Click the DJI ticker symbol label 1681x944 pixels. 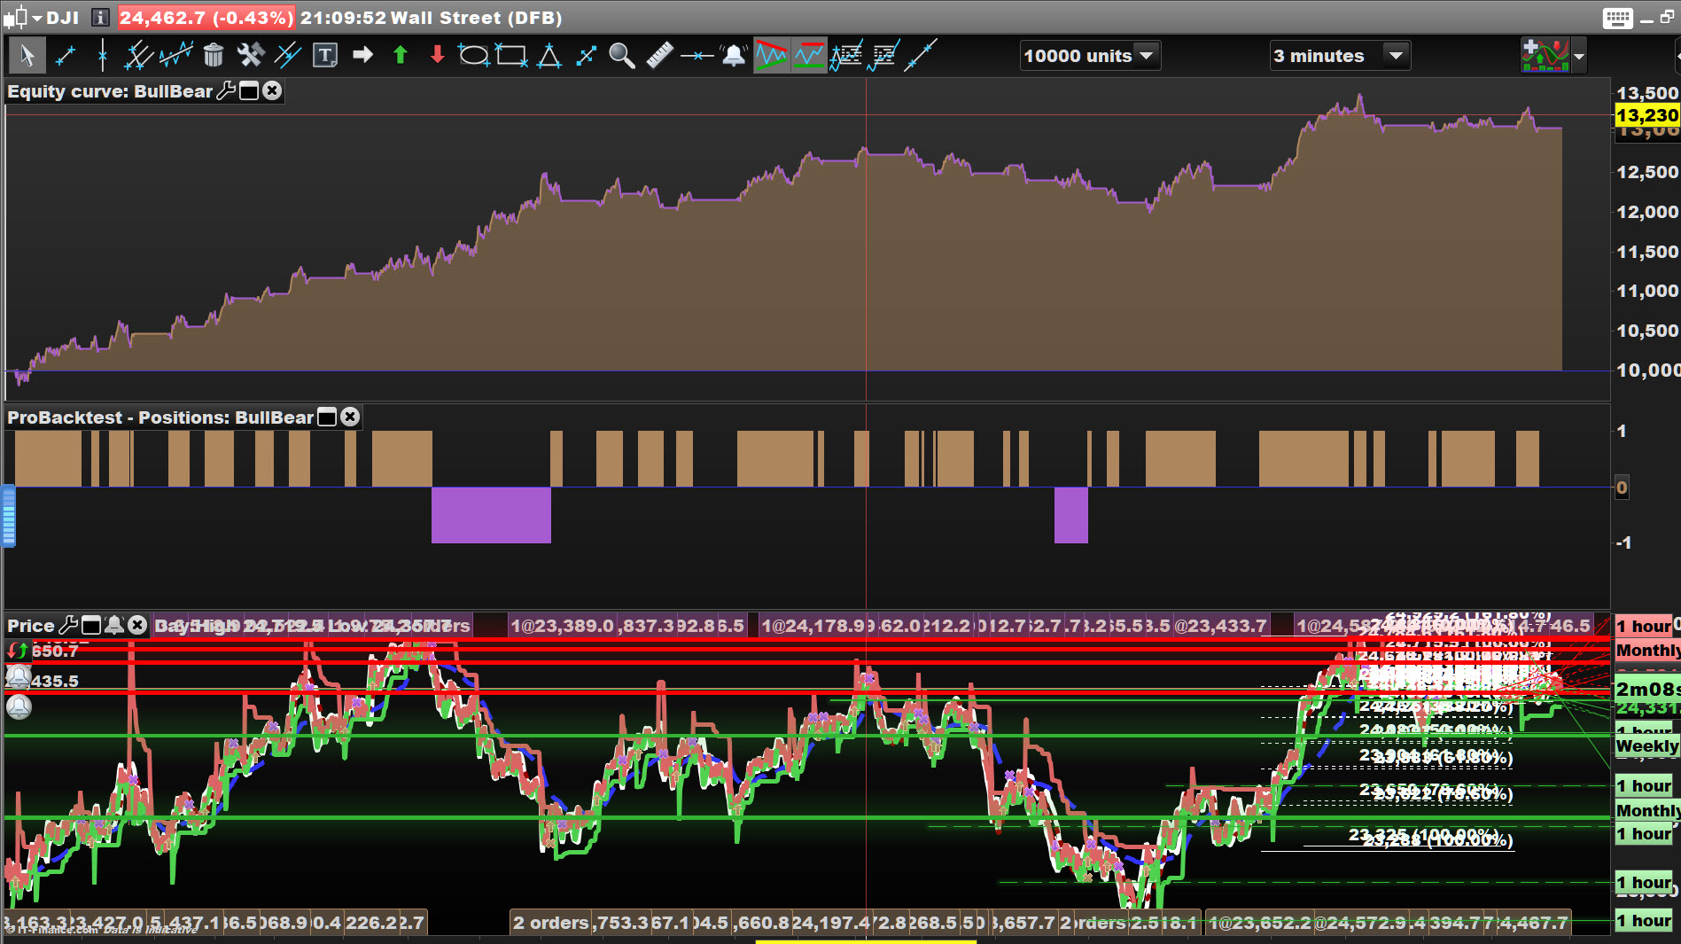pos(62,18)
